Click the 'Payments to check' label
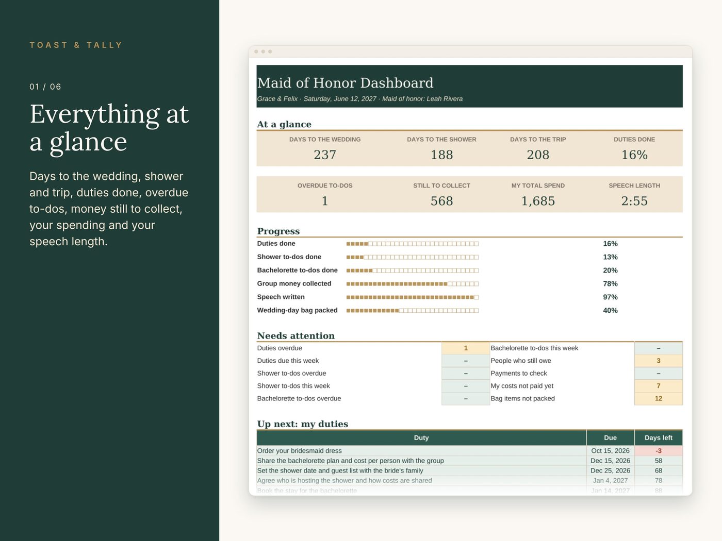722x541 pixels. (519, 374)
